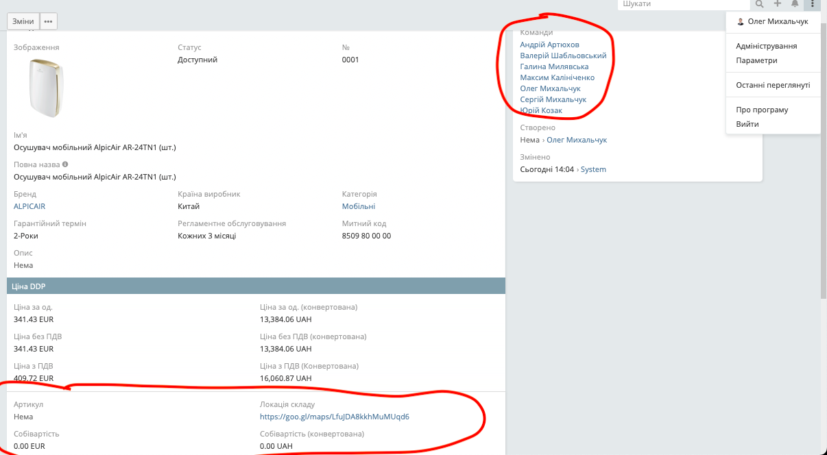The image size is (827, 455).
Task: Choose Вийти to log out
Action: pyautogui.click(x=747, y=124)
